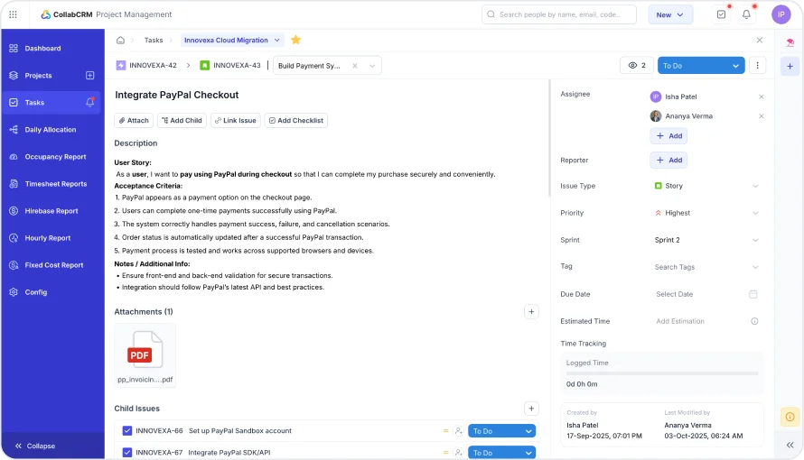
Task: Expand right rail with double chevron
Action: (790, 446)
